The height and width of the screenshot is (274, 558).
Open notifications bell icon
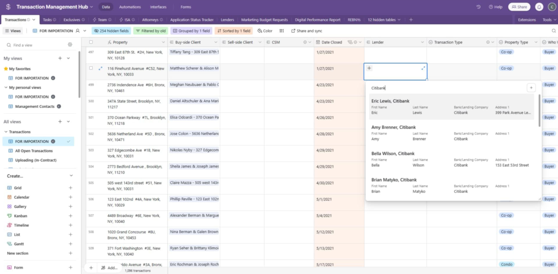point(539,7)
